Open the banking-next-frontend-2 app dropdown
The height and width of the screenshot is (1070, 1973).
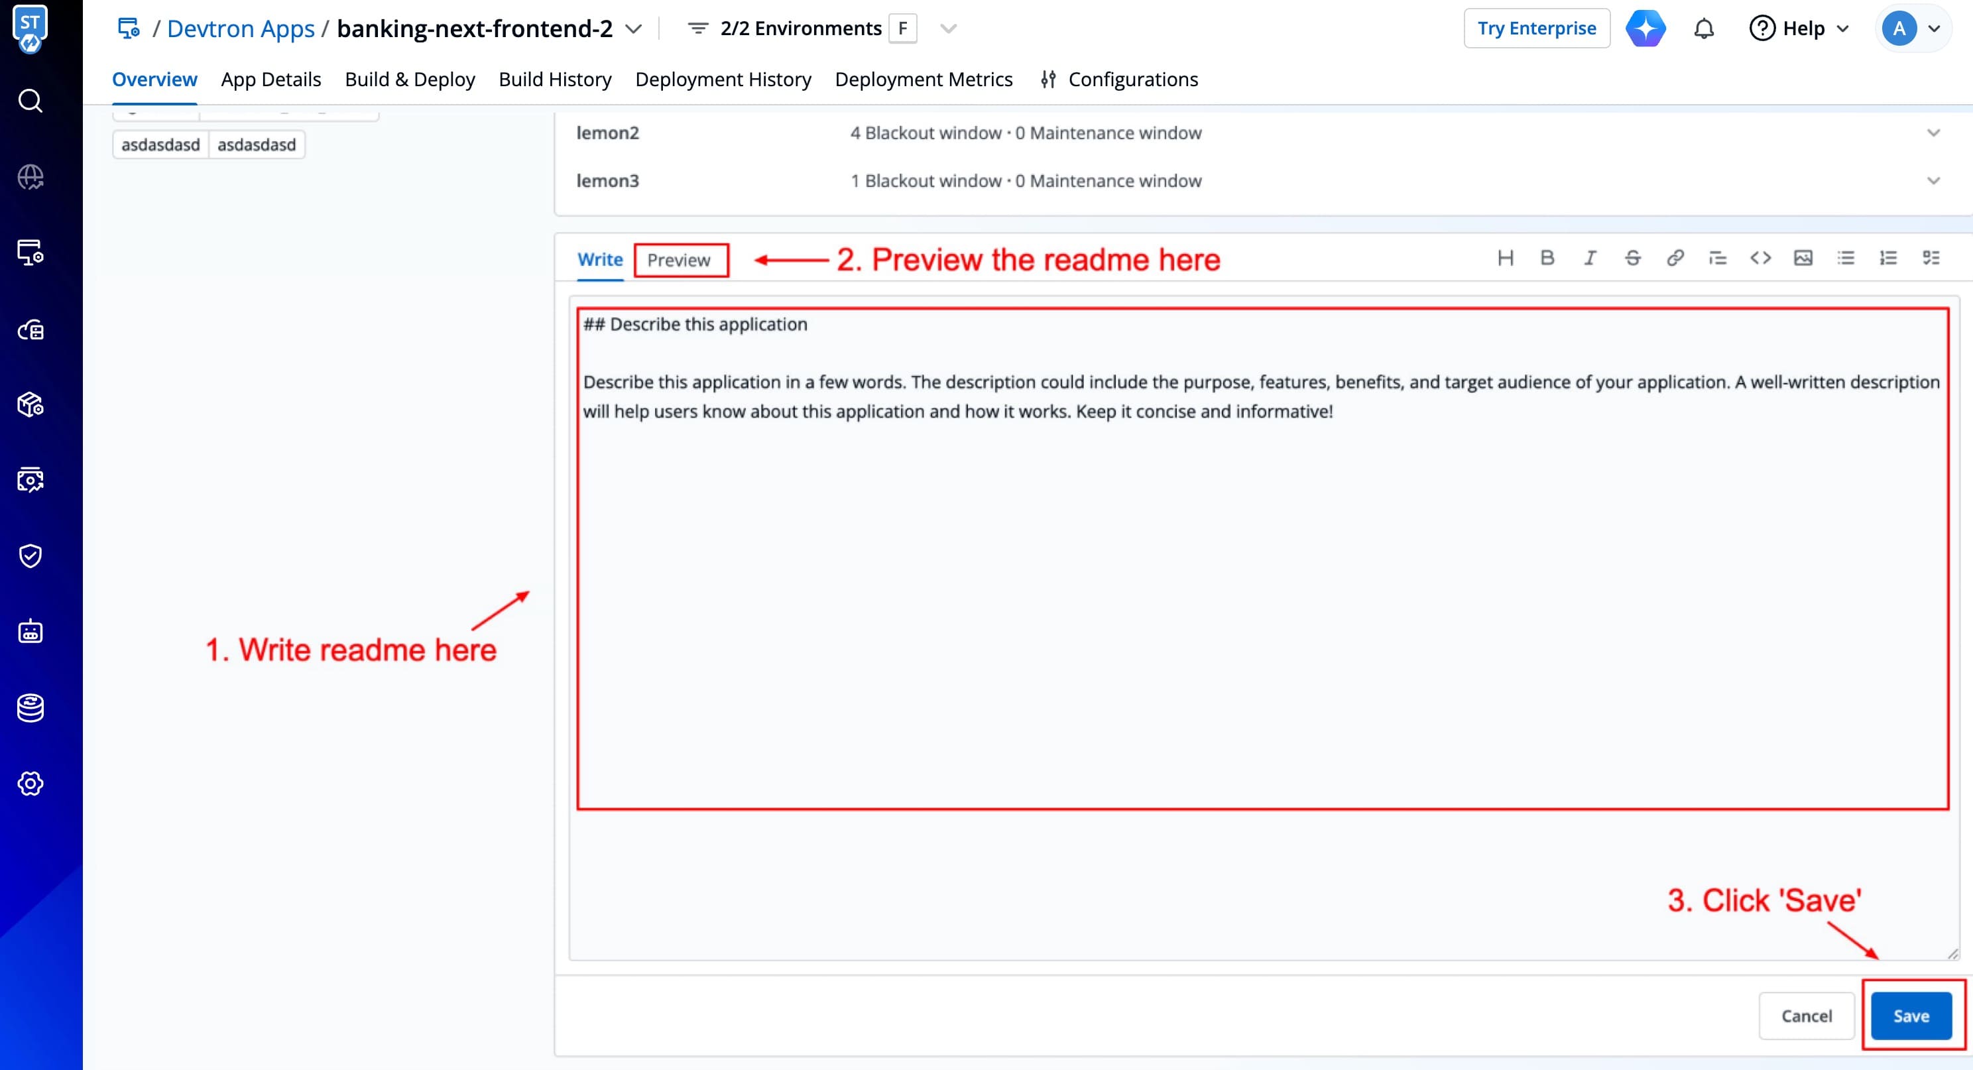[633, 29]
